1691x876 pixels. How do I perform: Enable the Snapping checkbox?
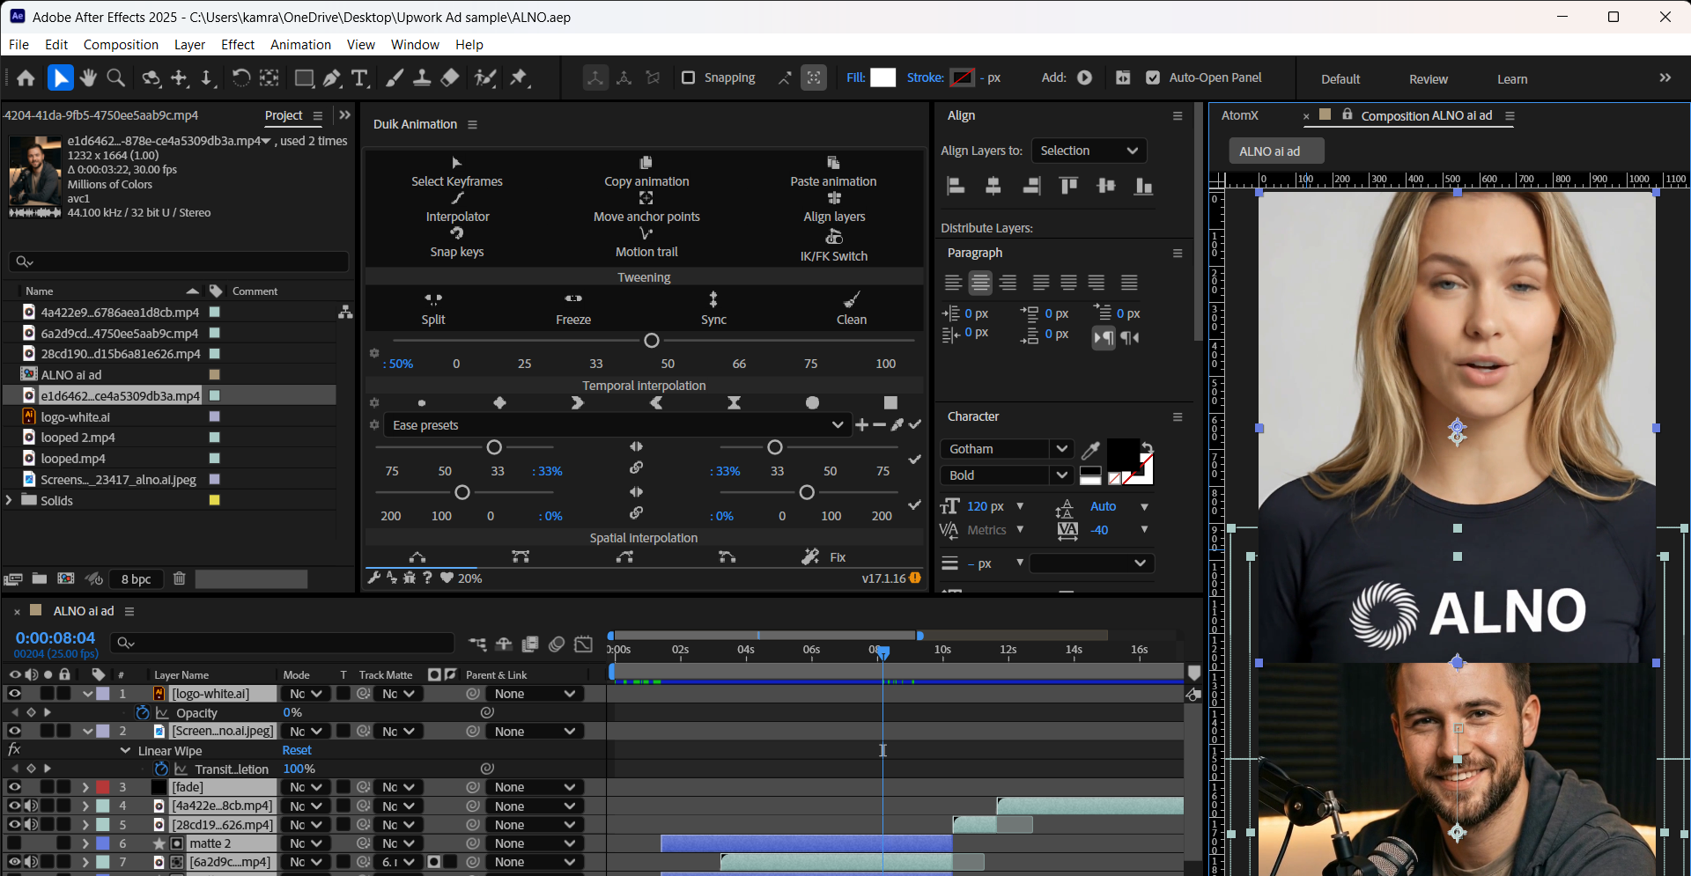click(x=689, y=77)
